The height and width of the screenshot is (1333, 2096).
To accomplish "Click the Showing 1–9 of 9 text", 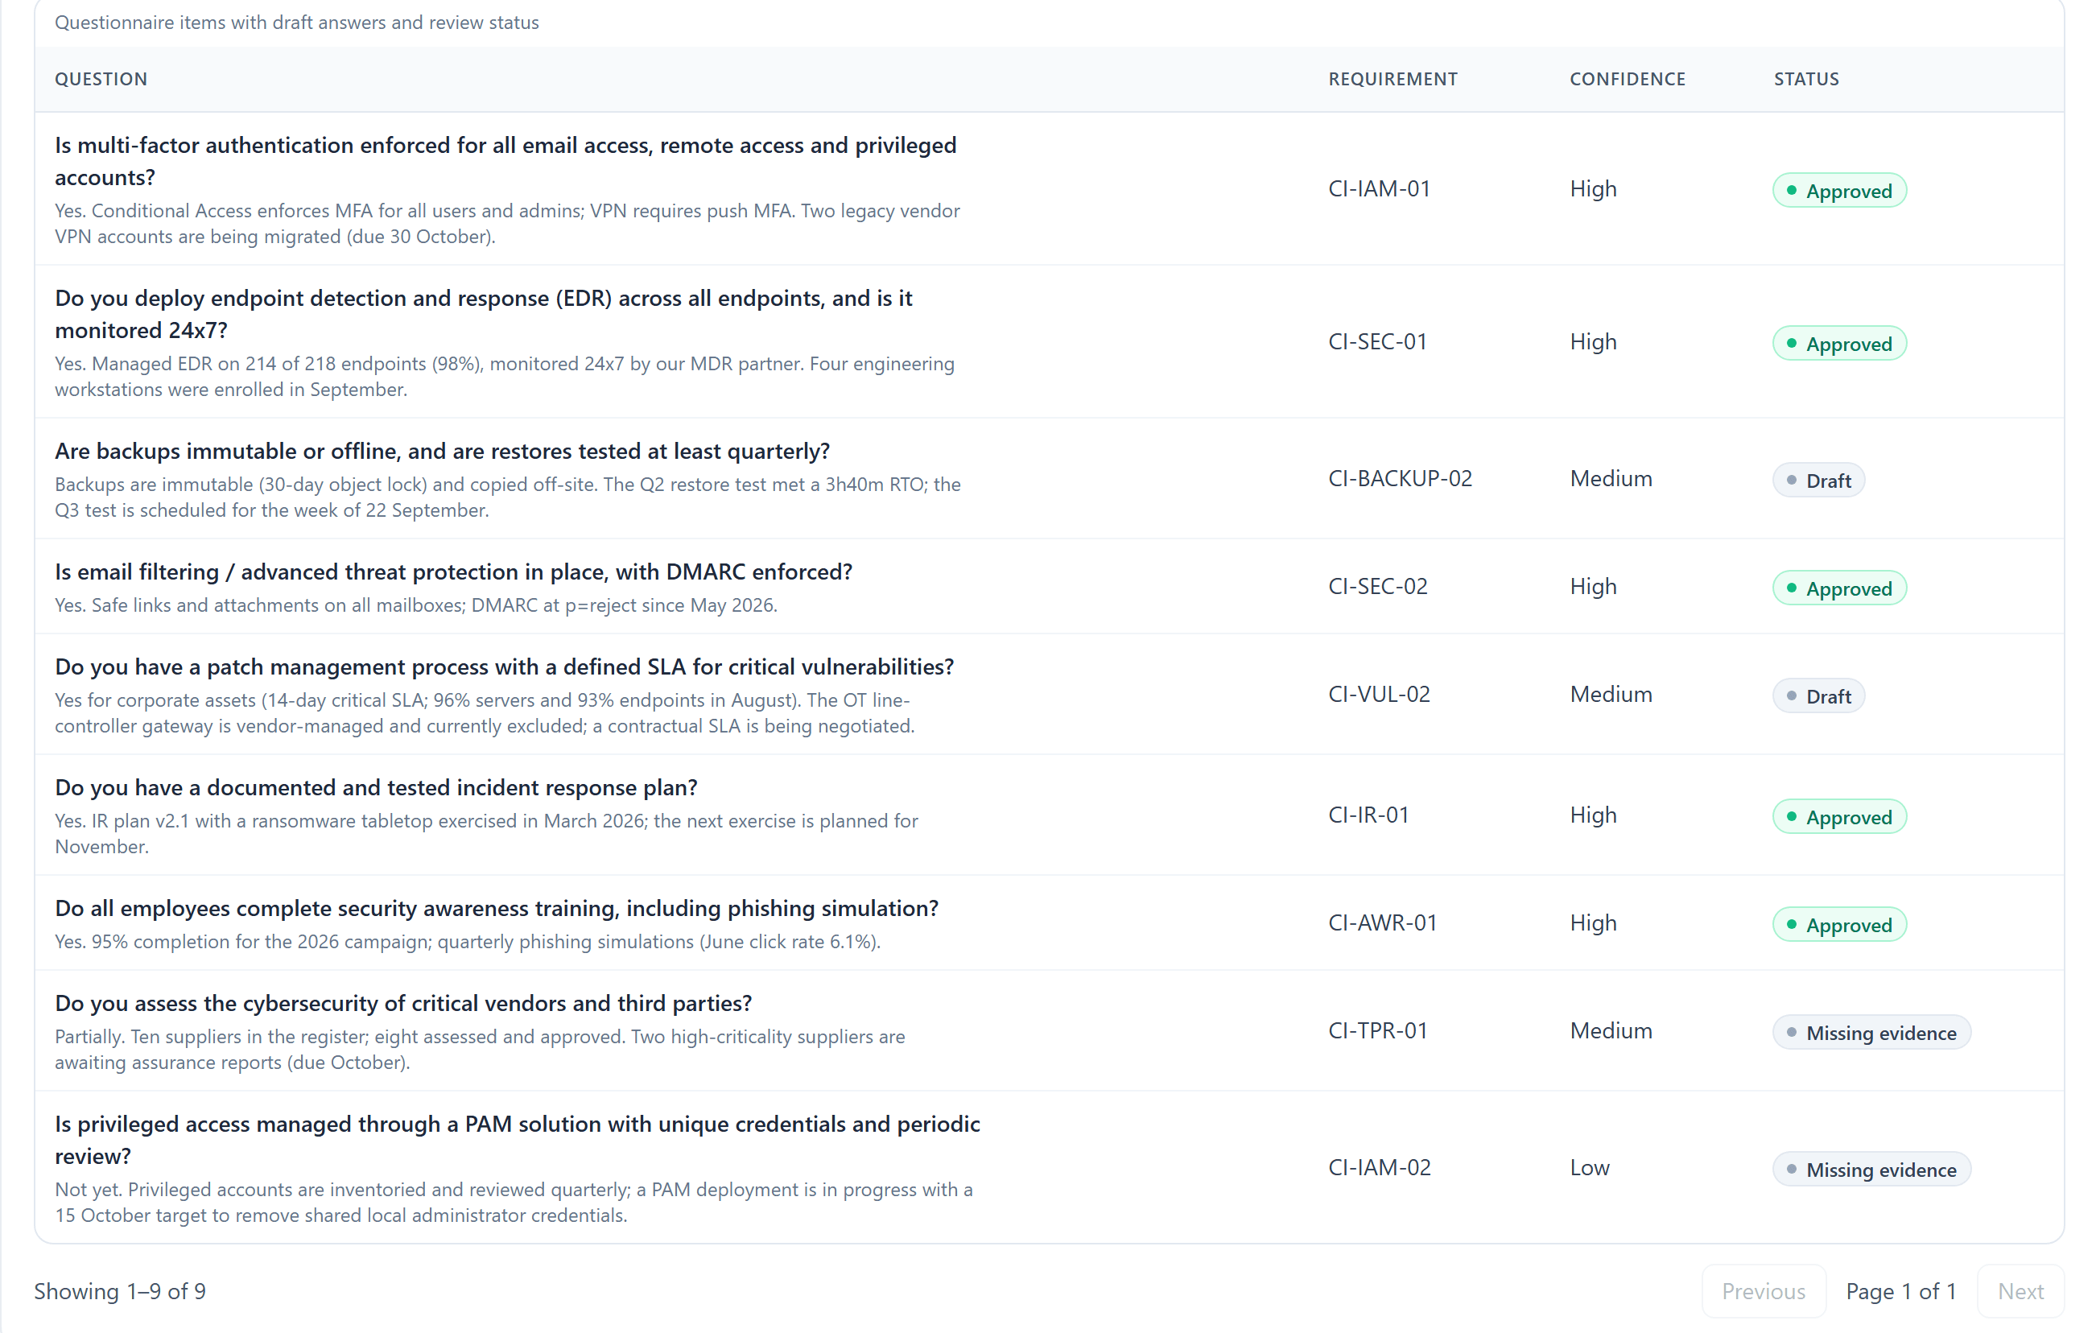I will click(x=120, y=1290).
